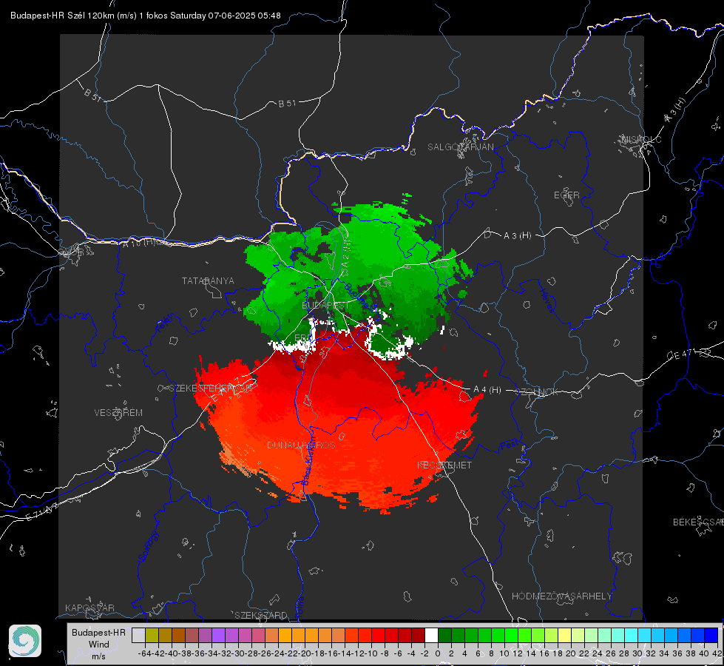The height and width of the screenshot is (666, 724).
Task: Pick the gray swatch left of -64
Action: tap(138, 636)
